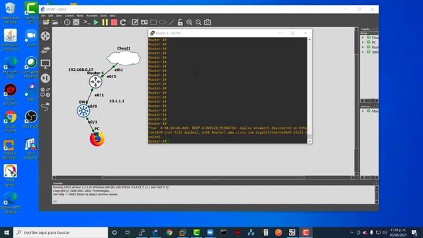
Task: Expand Router node in topology summary
Action: (363, 47)
